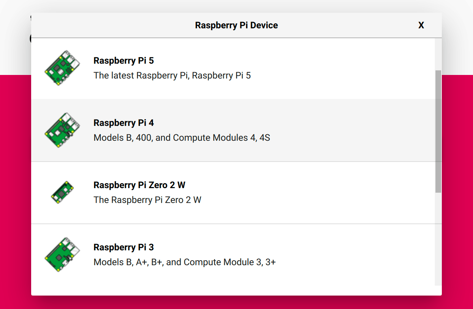Click the Raspberry Pi Zero 2 W board icon
473x309 pixels.
pyautogui.click(x=62, y=192)
